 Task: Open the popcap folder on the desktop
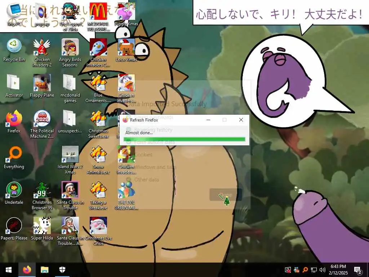pos(42,14)
